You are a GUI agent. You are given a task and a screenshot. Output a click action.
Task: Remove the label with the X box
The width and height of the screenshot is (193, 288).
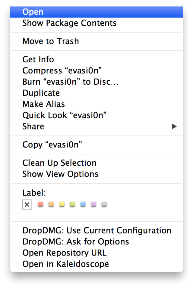click(x=27, y=205)
